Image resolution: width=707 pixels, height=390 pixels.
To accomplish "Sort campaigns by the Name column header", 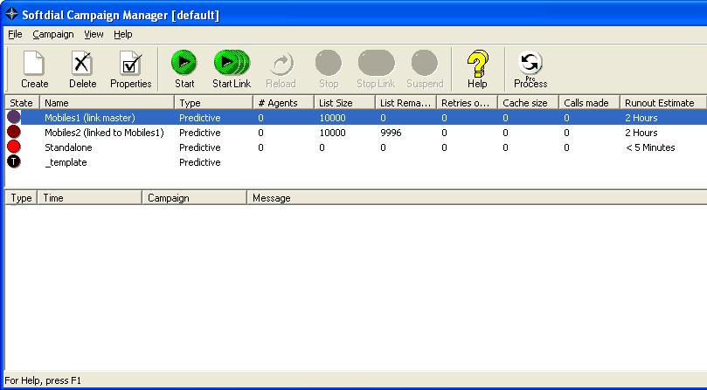I will click(107, 103).
